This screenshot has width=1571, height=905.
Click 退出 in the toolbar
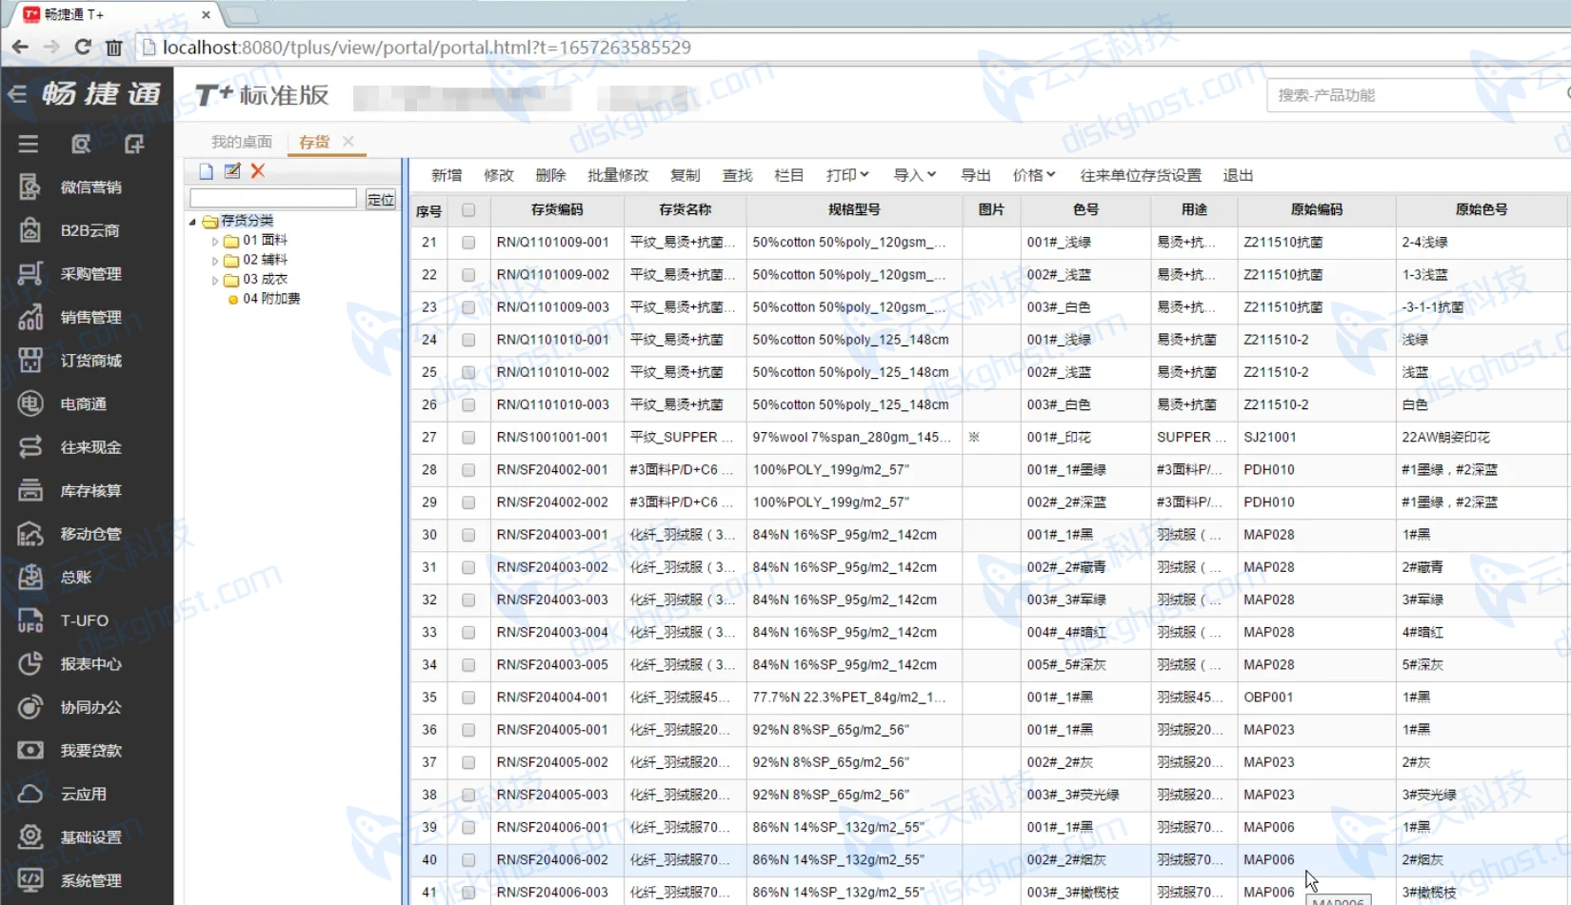click(x=1238, y=175)
